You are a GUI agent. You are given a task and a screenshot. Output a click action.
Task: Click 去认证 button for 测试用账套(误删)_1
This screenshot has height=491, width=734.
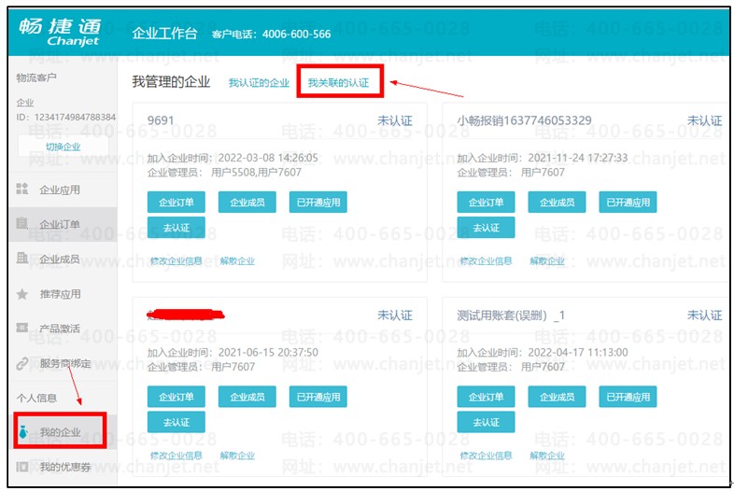(x=486, y=422)
